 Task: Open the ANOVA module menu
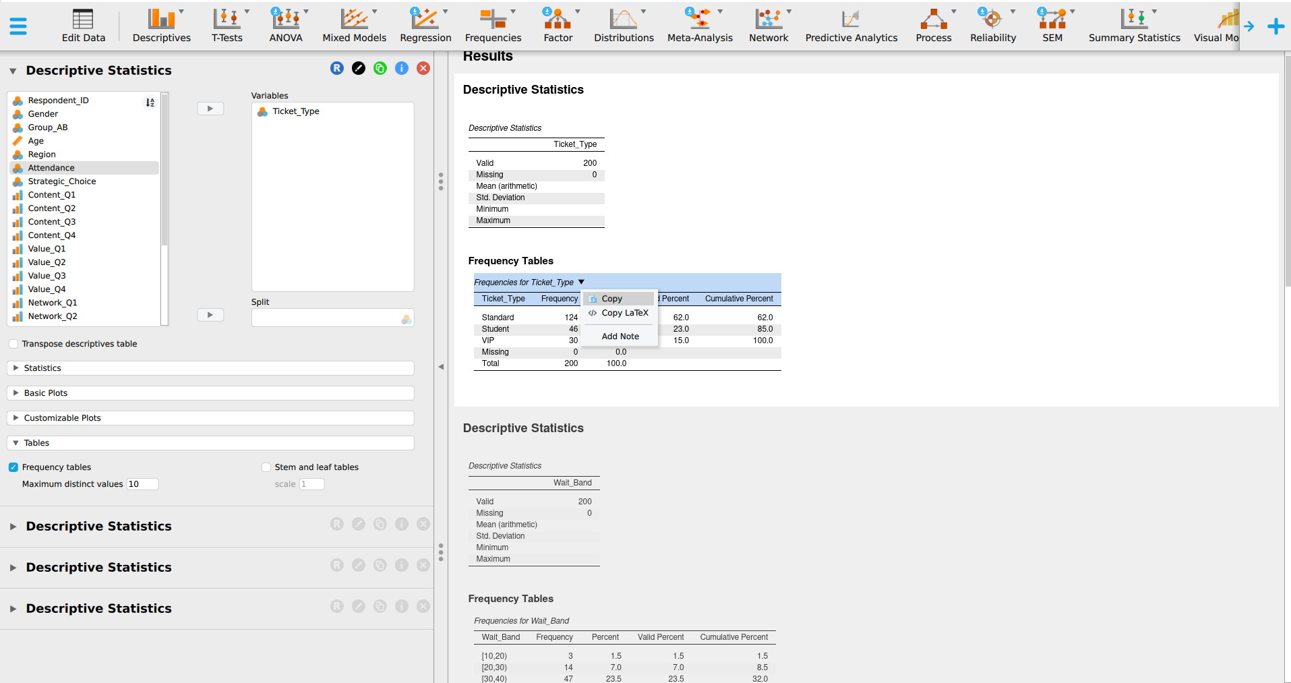coord(286,26)
